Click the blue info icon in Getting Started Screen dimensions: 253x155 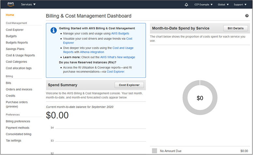coord(53,30)
